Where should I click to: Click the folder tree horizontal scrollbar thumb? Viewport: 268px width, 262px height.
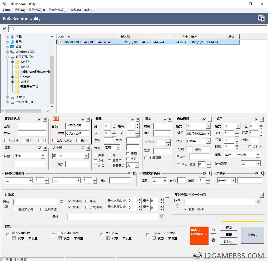pyautogui.click(x=23, y=111)
